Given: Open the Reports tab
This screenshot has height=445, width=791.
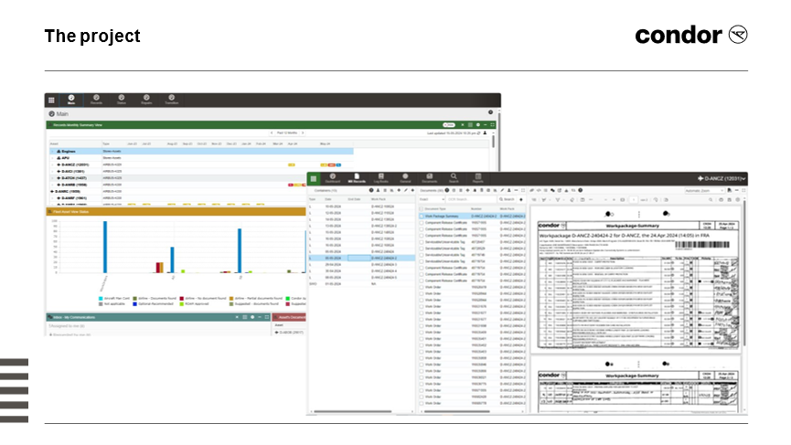Looking at the screenshot, I should [x=477, y=178].
